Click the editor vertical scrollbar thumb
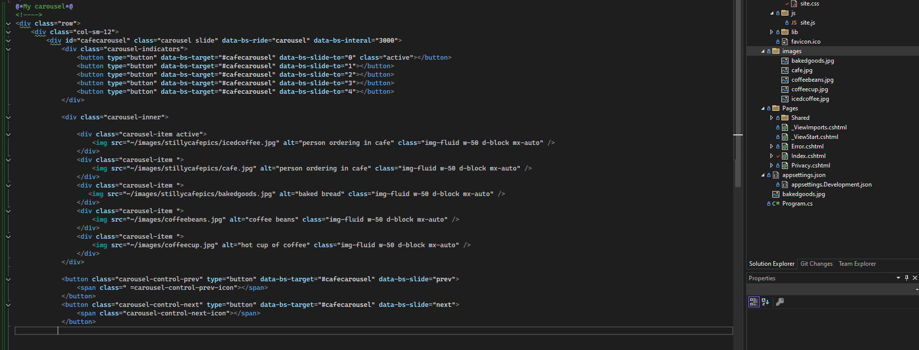Screen dimensions: 919x350 coord(738,93)
